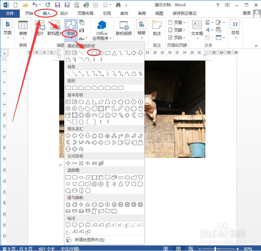Open the 文件 file tab

(x=10, y=13)
